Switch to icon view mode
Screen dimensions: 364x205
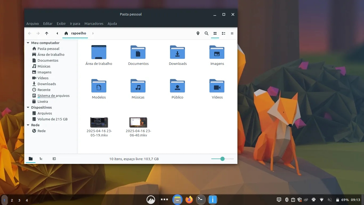point(215,33)
